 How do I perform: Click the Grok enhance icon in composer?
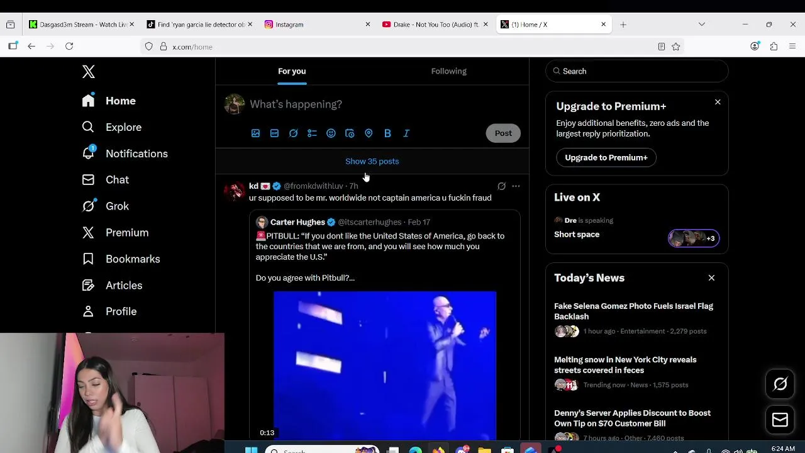[x=293, y=133]
